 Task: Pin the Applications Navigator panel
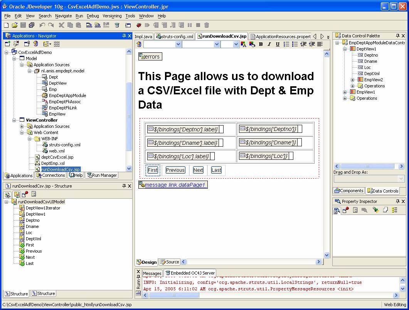coord(124,36)
